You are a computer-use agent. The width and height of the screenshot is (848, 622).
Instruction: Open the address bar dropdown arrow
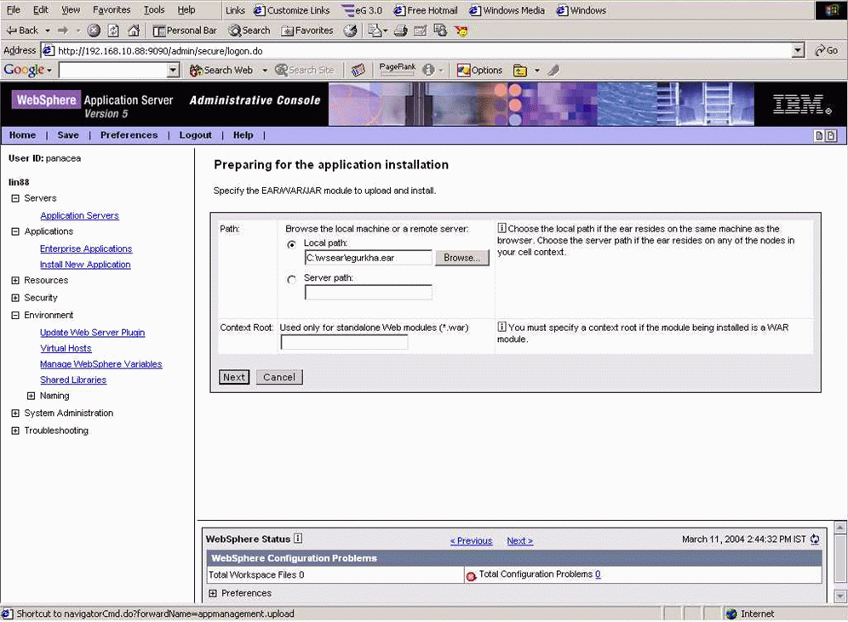click(798, 51)
